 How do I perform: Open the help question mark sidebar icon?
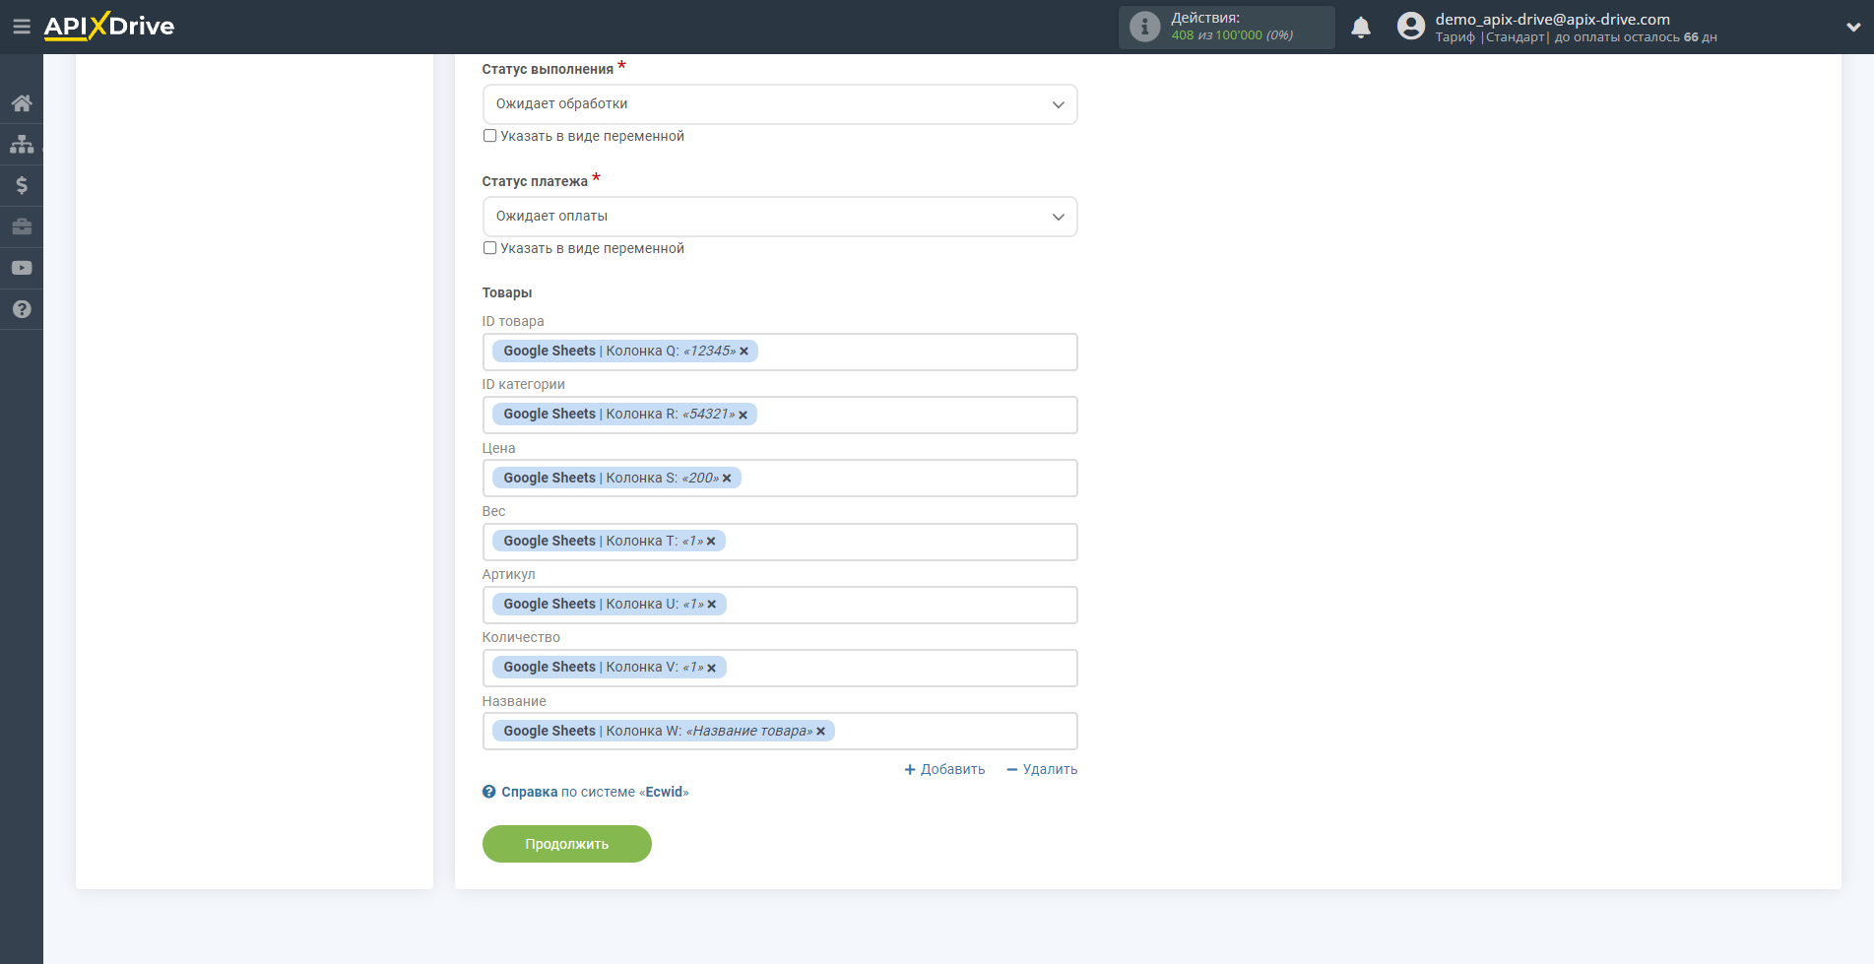click(x=22, y=309)
